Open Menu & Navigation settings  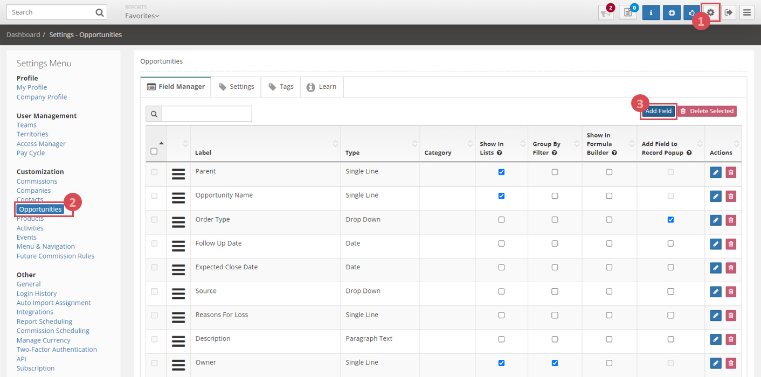pyautogui.click(x=46, y=246)
